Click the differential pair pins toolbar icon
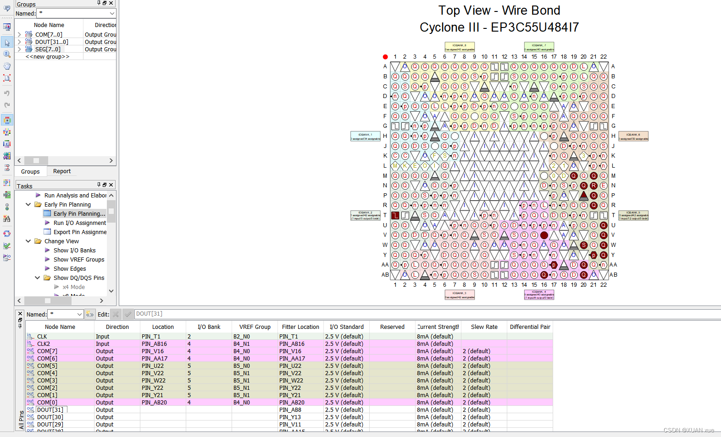The height and width of the screenshot is (437, 721). [x=7, y=168]
